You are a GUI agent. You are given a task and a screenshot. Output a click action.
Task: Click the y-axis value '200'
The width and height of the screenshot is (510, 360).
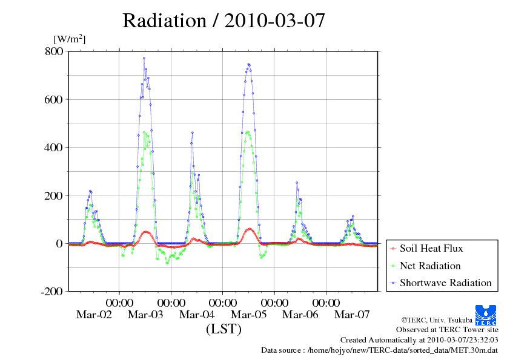click(54, 195)
